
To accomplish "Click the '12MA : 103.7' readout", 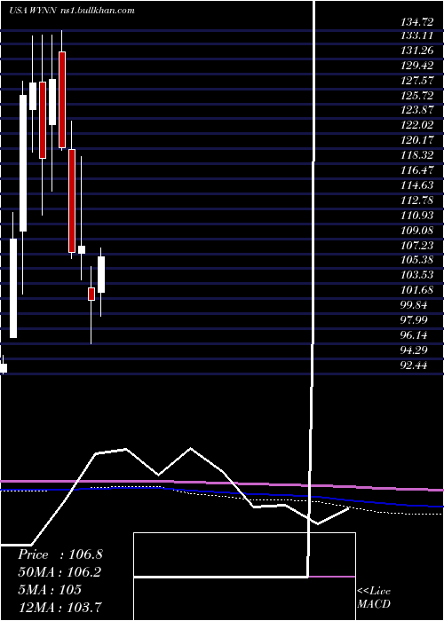I will coord(59,607).
